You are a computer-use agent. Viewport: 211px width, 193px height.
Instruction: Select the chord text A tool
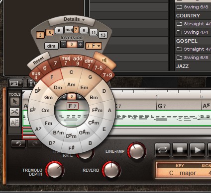click(x=14, y=123)
